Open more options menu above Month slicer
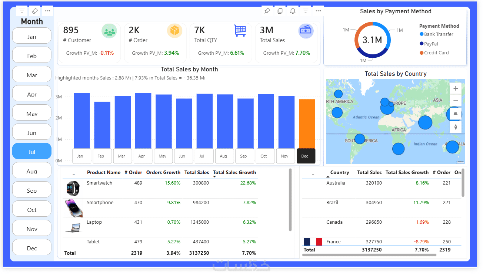Screen dimensions: 483x277 pyautogui.click(x=47, y=11)
